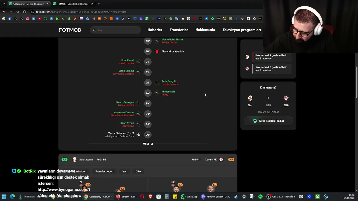Vote X for a draw
The height and width of the screenshot is (201, 358).
click(x=268, y=98)
